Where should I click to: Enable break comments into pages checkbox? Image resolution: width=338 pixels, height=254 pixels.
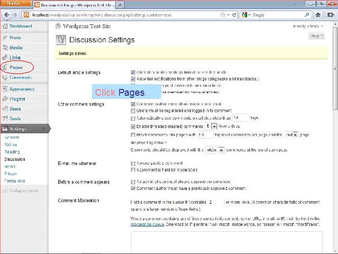tap(133, 135)
